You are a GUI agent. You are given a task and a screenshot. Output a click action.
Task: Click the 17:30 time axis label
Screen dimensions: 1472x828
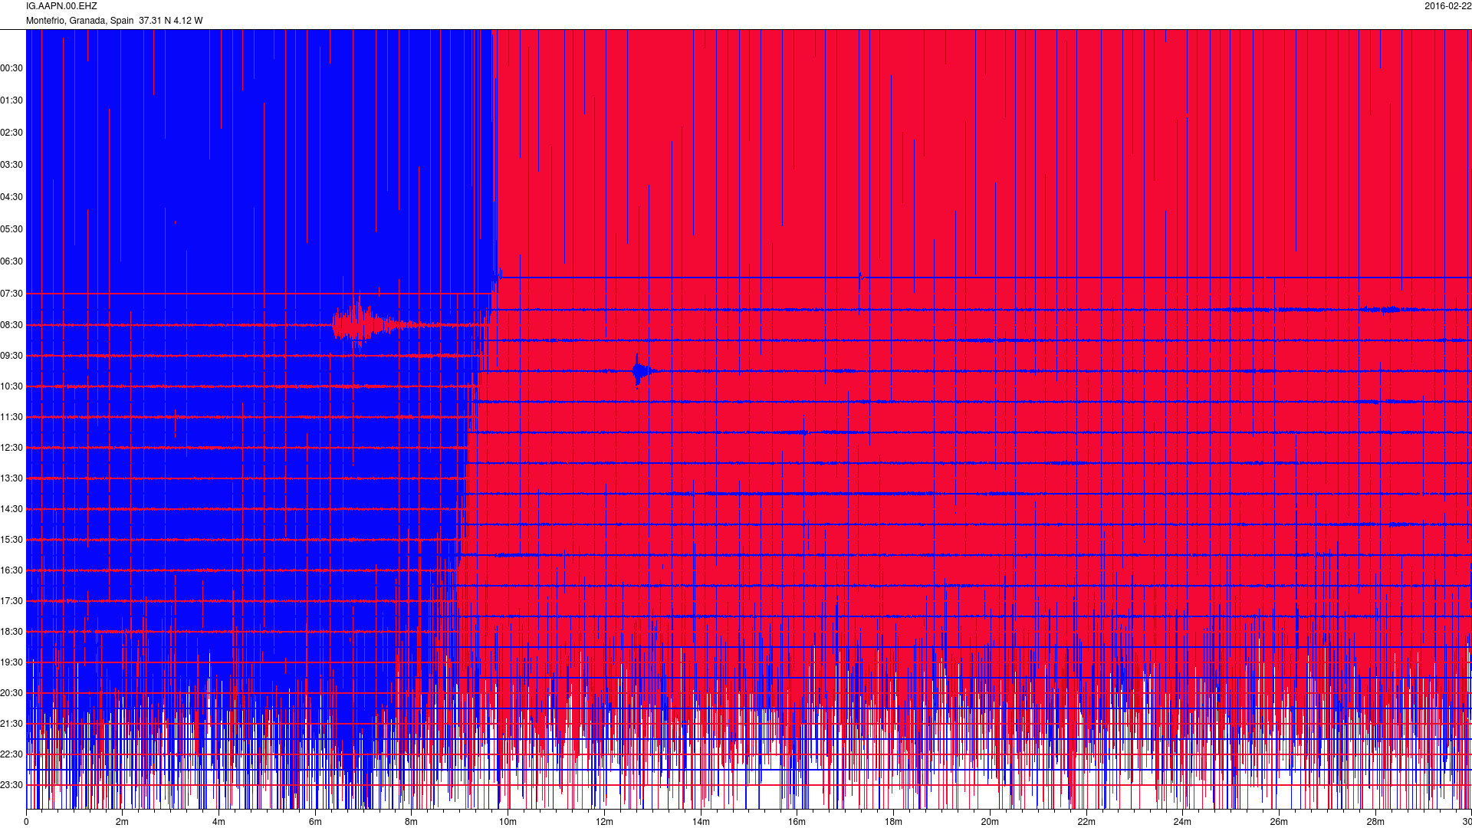(x=11, y=601)
